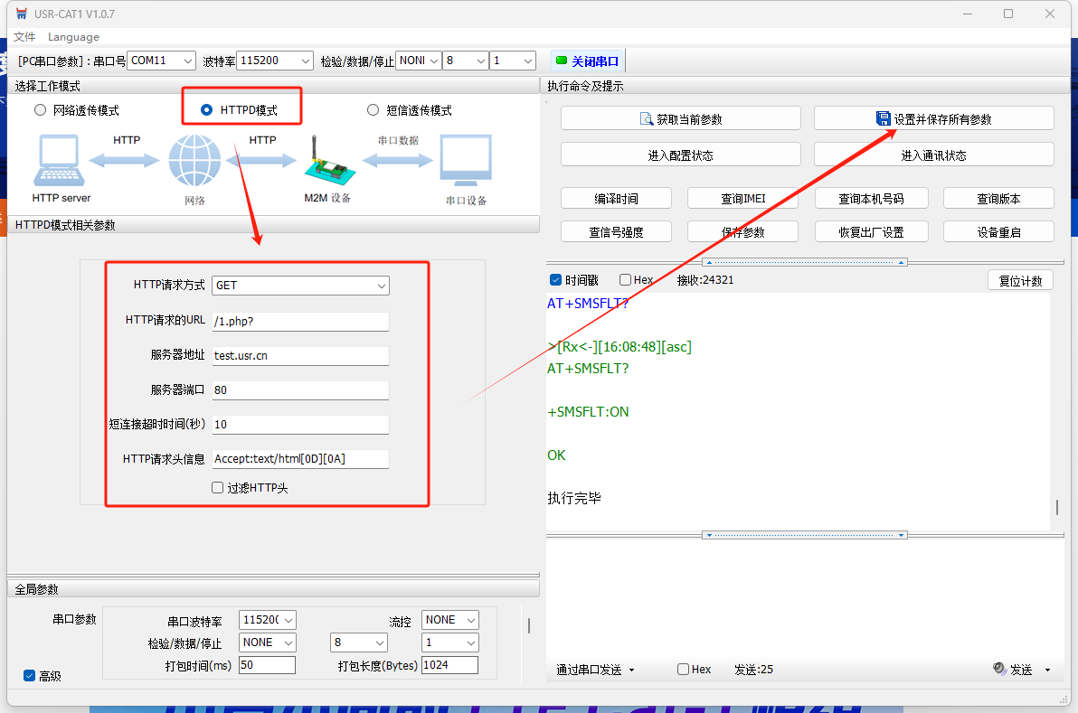Viewport: 1078px width, 713px height.
Task: Click 复位计数 button
Action: 1020,280
